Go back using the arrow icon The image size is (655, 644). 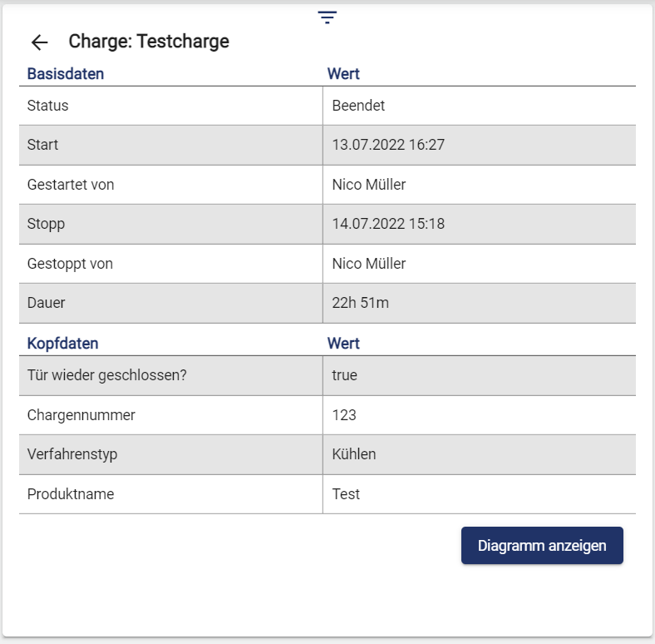pos(39,42)
